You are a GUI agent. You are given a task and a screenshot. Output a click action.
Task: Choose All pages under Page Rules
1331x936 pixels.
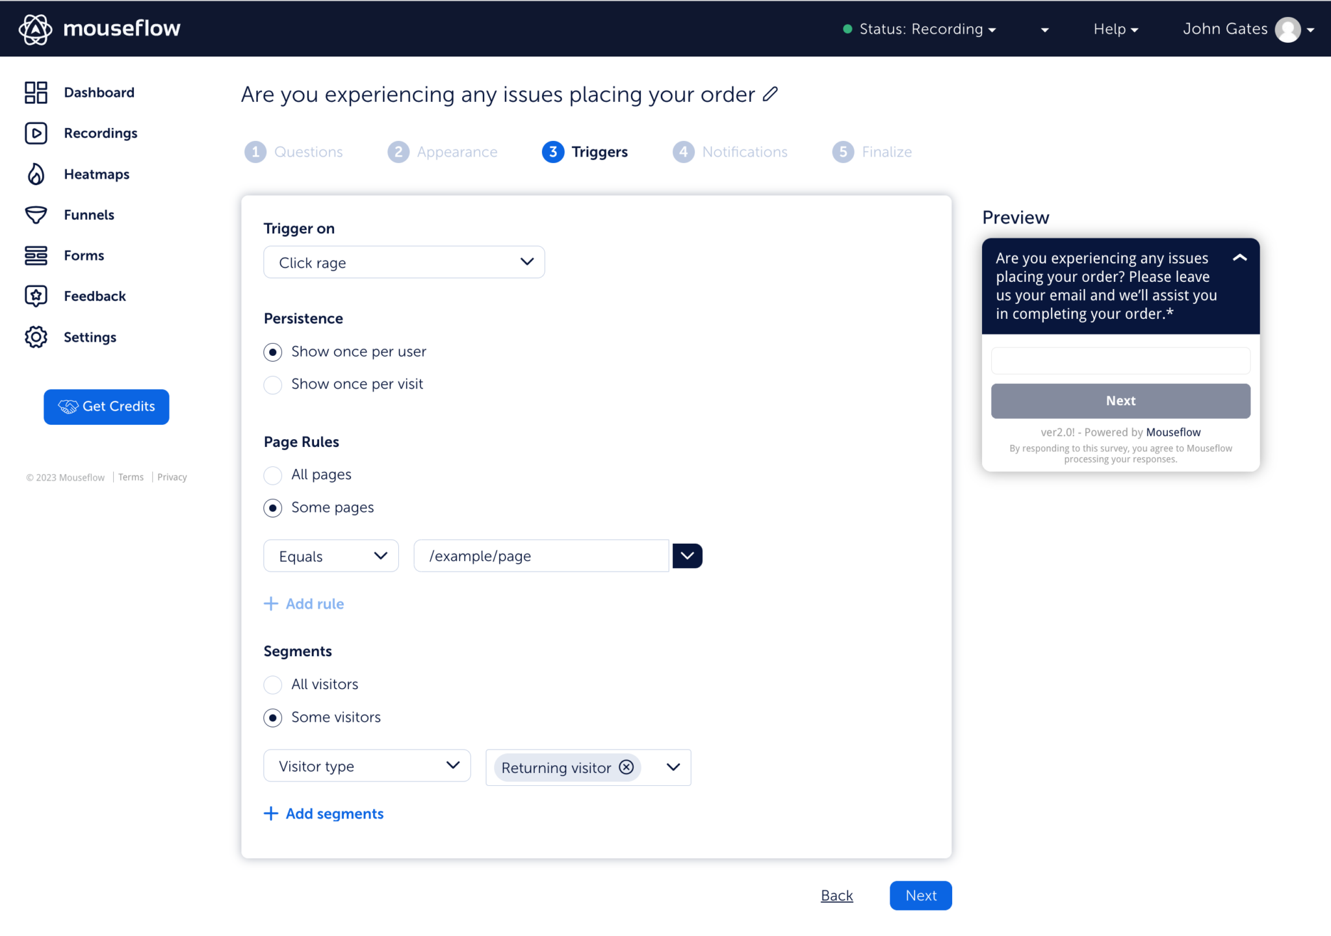click(x=273, y=475)
